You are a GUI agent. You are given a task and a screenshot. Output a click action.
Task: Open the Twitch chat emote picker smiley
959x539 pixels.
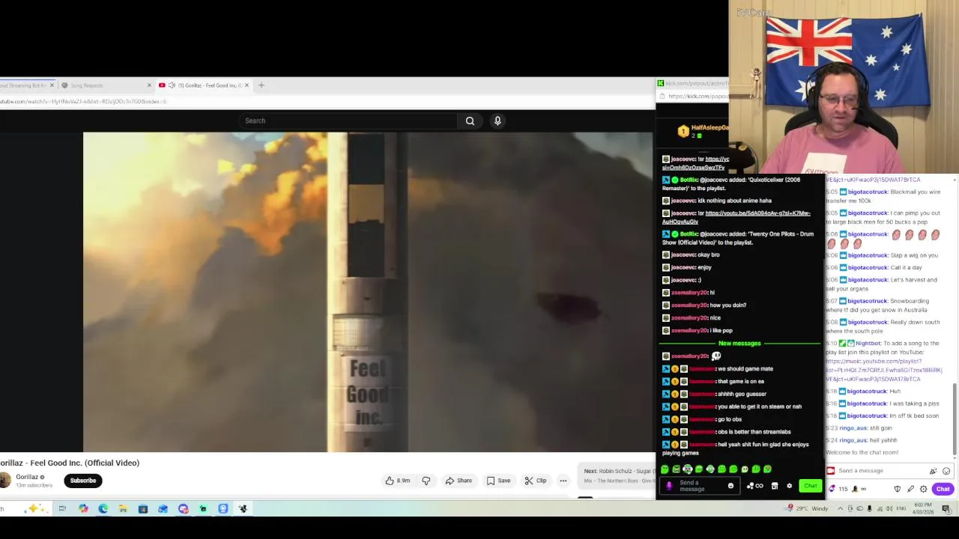pos(946,471)
